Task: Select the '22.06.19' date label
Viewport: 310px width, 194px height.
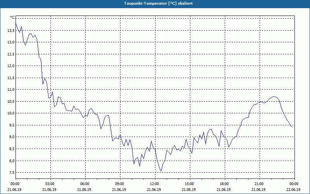Action: (293, 189)
